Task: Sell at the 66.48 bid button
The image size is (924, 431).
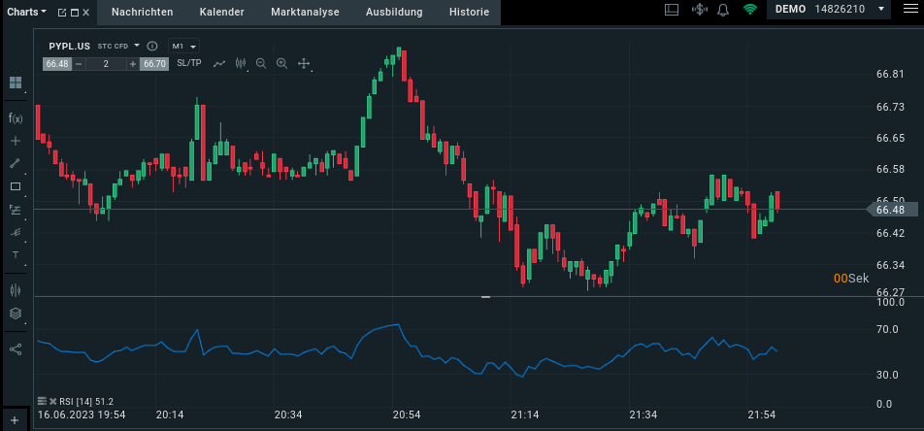Action: tap(57, 64)
